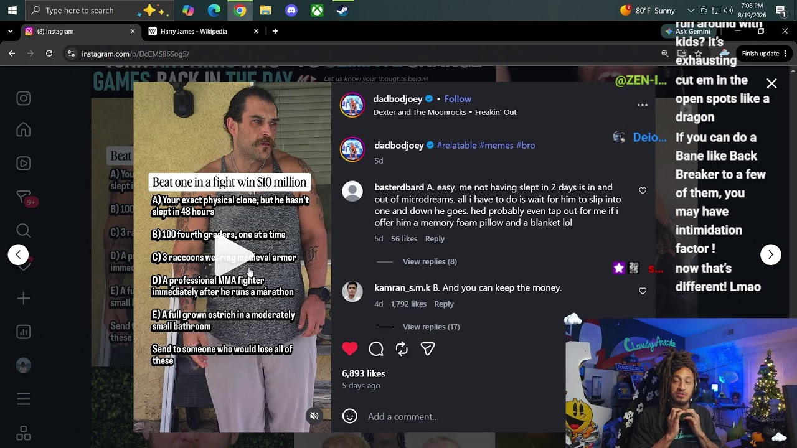Open Instagram Home from the sidebar
Viewport: 797px width, 448px height.
point(24,129)
